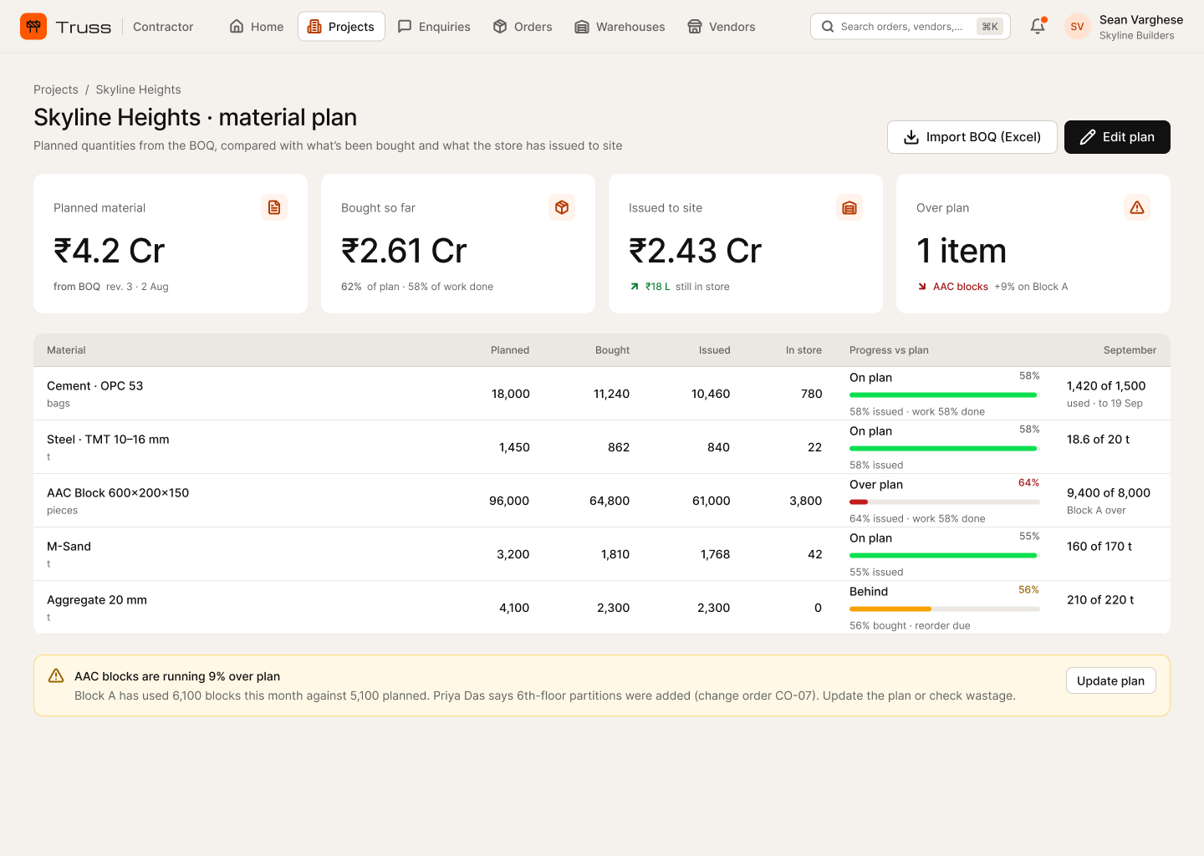Image resolution: width=1204 pixels, height=856 pixels.
Task: Open the Warehouses tab
Action: click(x=620, y=27)
